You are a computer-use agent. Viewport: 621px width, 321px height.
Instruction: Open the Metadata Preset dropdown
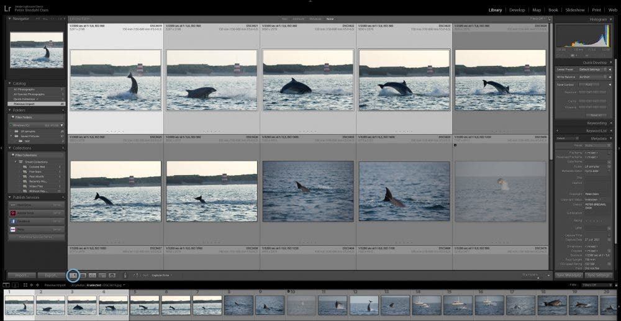[x=598, y=146]
